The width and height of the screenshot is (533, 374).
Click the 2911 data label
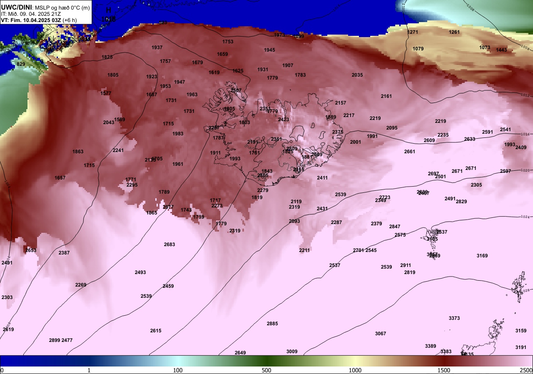point(406,265)
